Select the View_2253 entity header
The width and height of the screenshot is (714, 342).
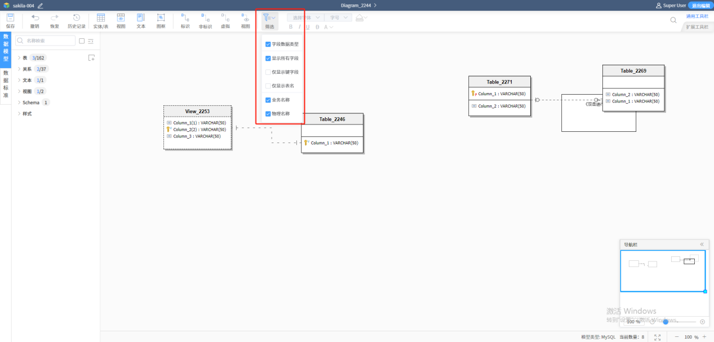pyautogui.click(x=198, y=111)
